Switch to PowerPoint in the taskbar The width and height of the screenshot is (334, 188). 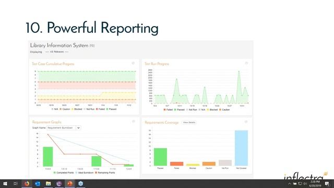tap(70, 183)
